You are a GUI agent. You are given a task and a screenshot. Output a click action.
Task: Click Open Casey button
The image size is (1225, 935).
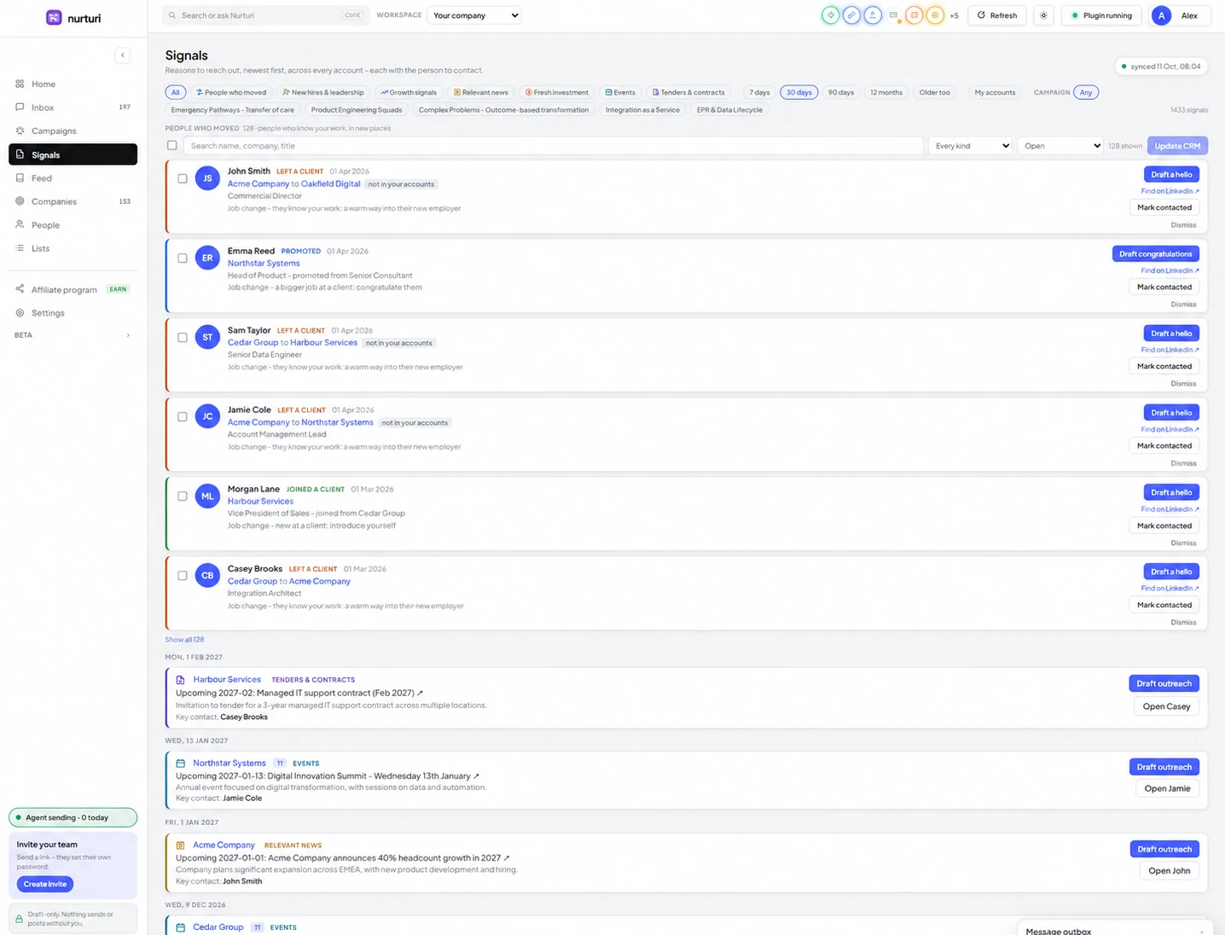pos(1166,706)
